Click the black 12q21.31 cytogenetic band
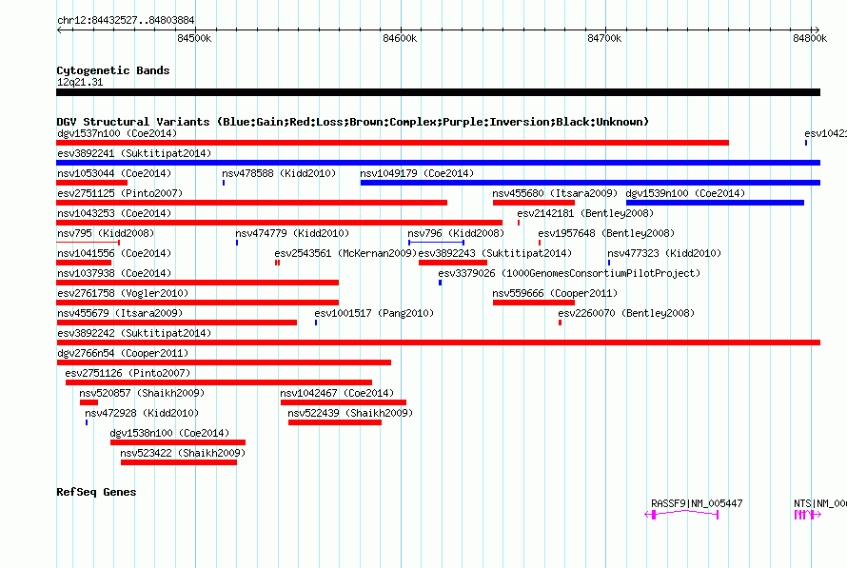The height and width of the screenshot is (568, 847). pyautogui.click(x=438, y=92)
